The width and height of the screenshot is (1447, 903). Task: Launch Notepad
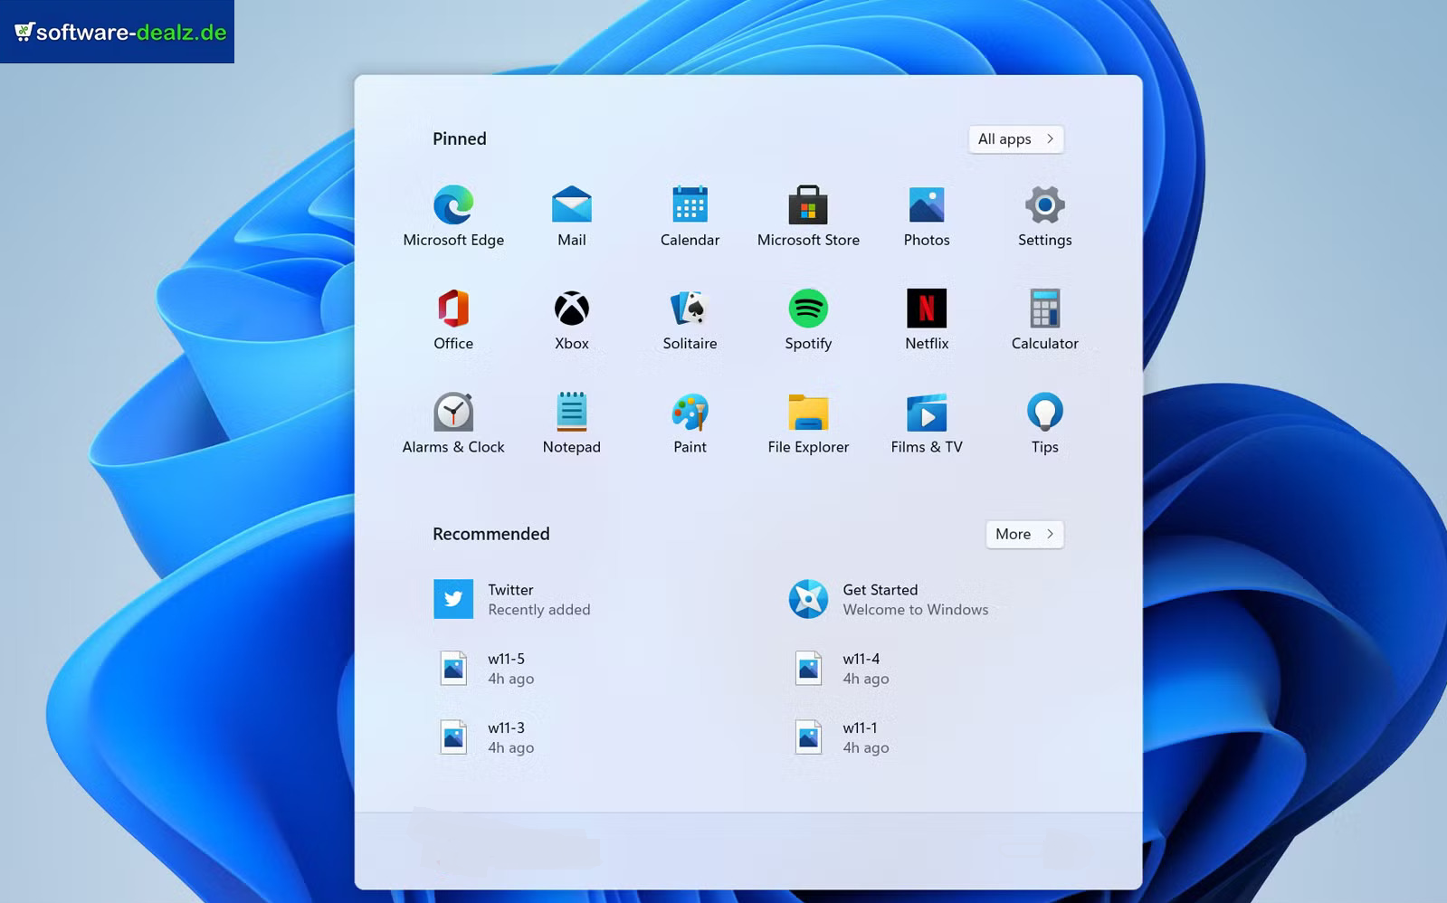tap(572, 423)
